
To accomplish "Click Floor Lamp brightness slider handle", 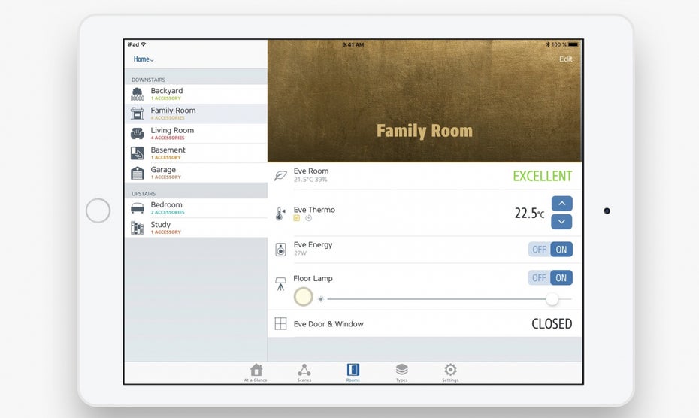I will [552, 299].
